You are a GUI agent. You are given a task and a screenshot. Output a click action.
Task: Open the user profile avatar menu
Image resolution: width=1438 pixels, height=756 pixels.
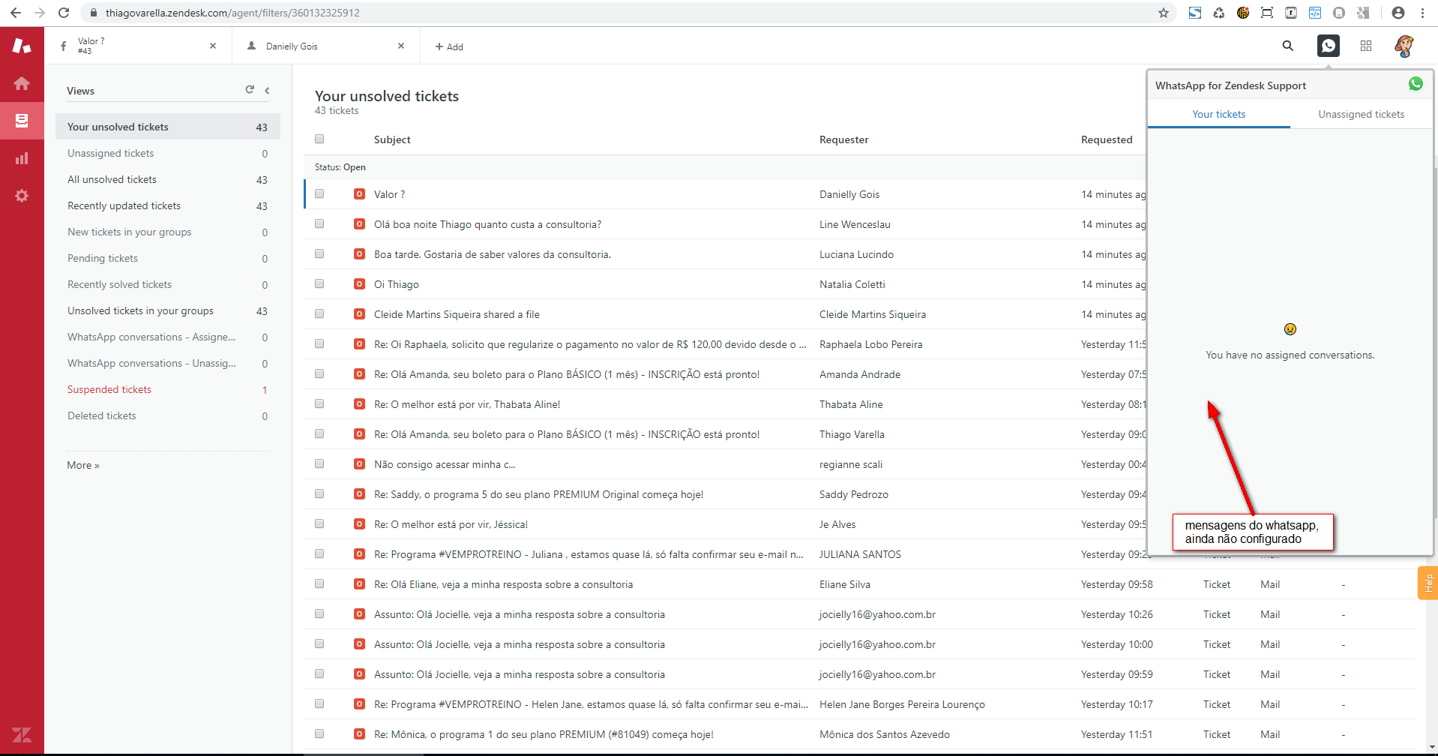[1404, 46]
